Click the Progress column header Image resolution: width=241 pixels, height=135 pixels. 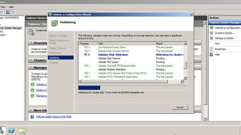click(87, 43)
